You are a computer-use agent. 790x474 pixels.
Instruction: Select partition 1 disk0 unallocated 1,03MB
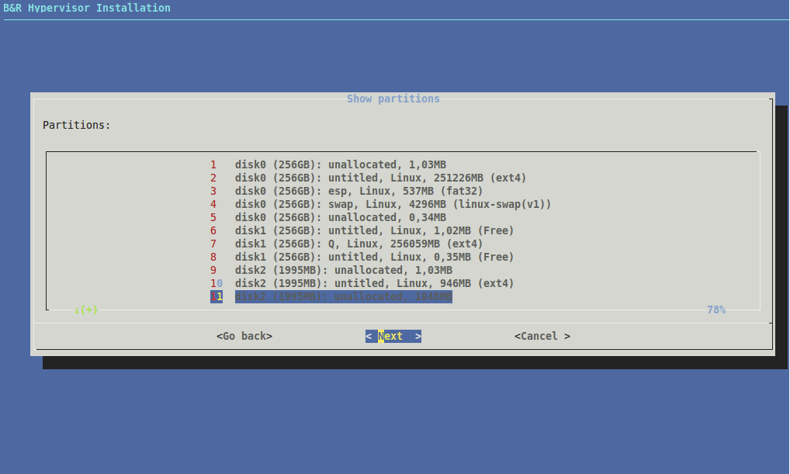(x=328, y=164)
